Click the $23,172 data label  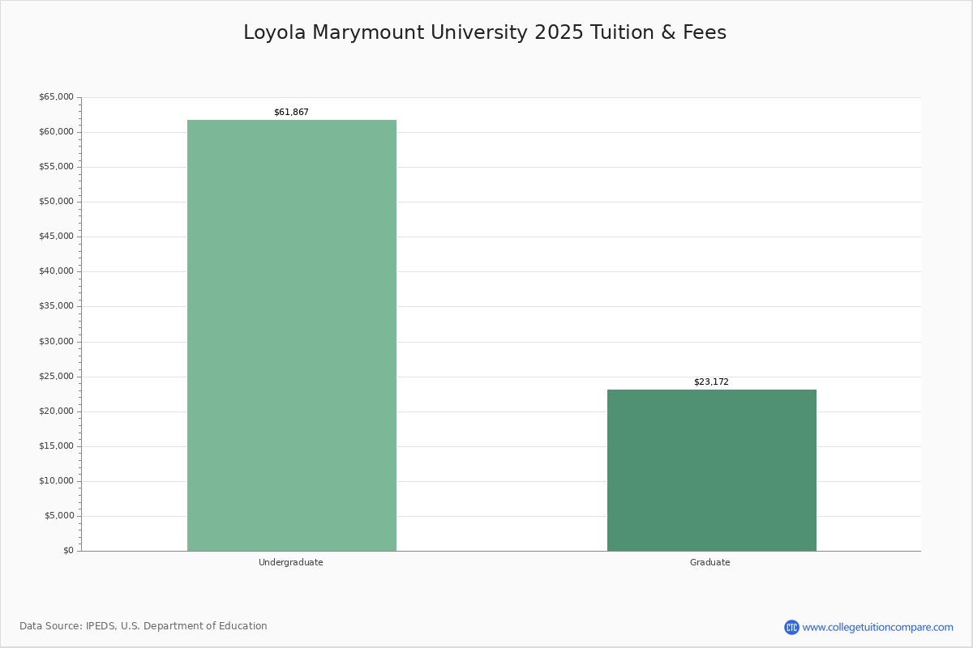(x=710, y=382)
